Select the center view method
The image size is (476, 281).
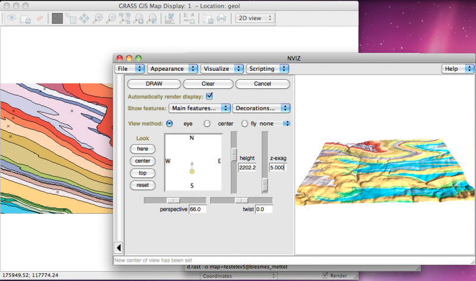(x=207, y=123)
